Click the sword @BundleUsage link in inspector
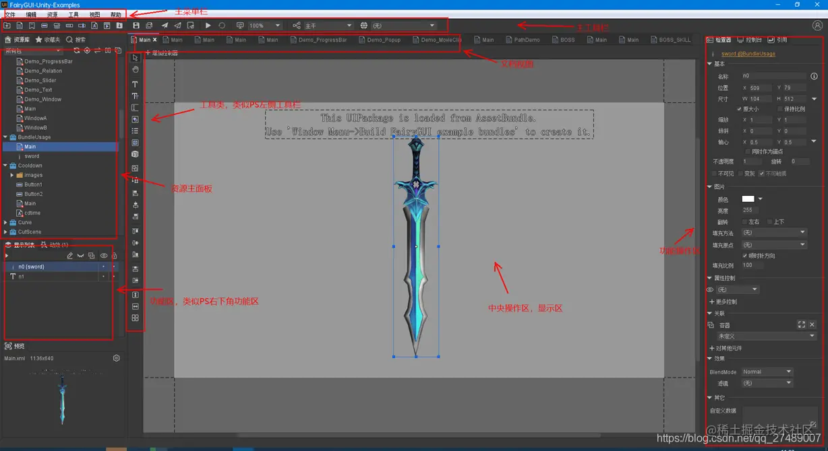 point(748,54)
